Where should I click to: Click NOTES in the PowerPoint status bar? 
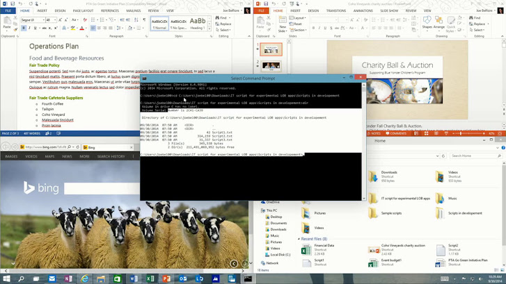pos(373,133)
